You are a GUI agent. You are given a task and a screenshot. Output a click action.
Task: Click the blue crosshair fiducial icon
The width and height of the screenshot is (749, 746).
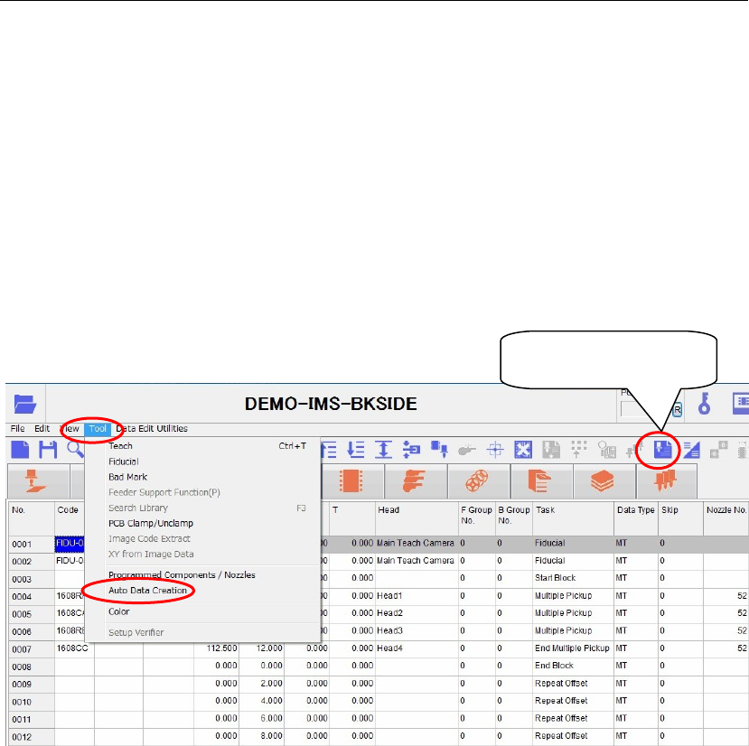click(495, 450)
